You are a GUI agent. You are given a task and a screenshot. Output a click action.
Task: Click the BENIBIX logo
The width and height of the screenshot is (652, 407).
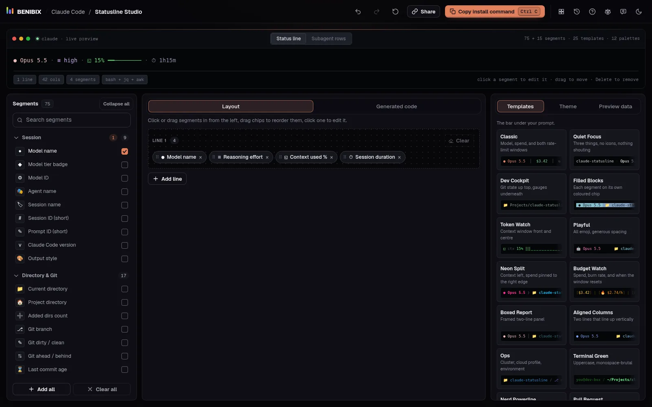point(24,11)
